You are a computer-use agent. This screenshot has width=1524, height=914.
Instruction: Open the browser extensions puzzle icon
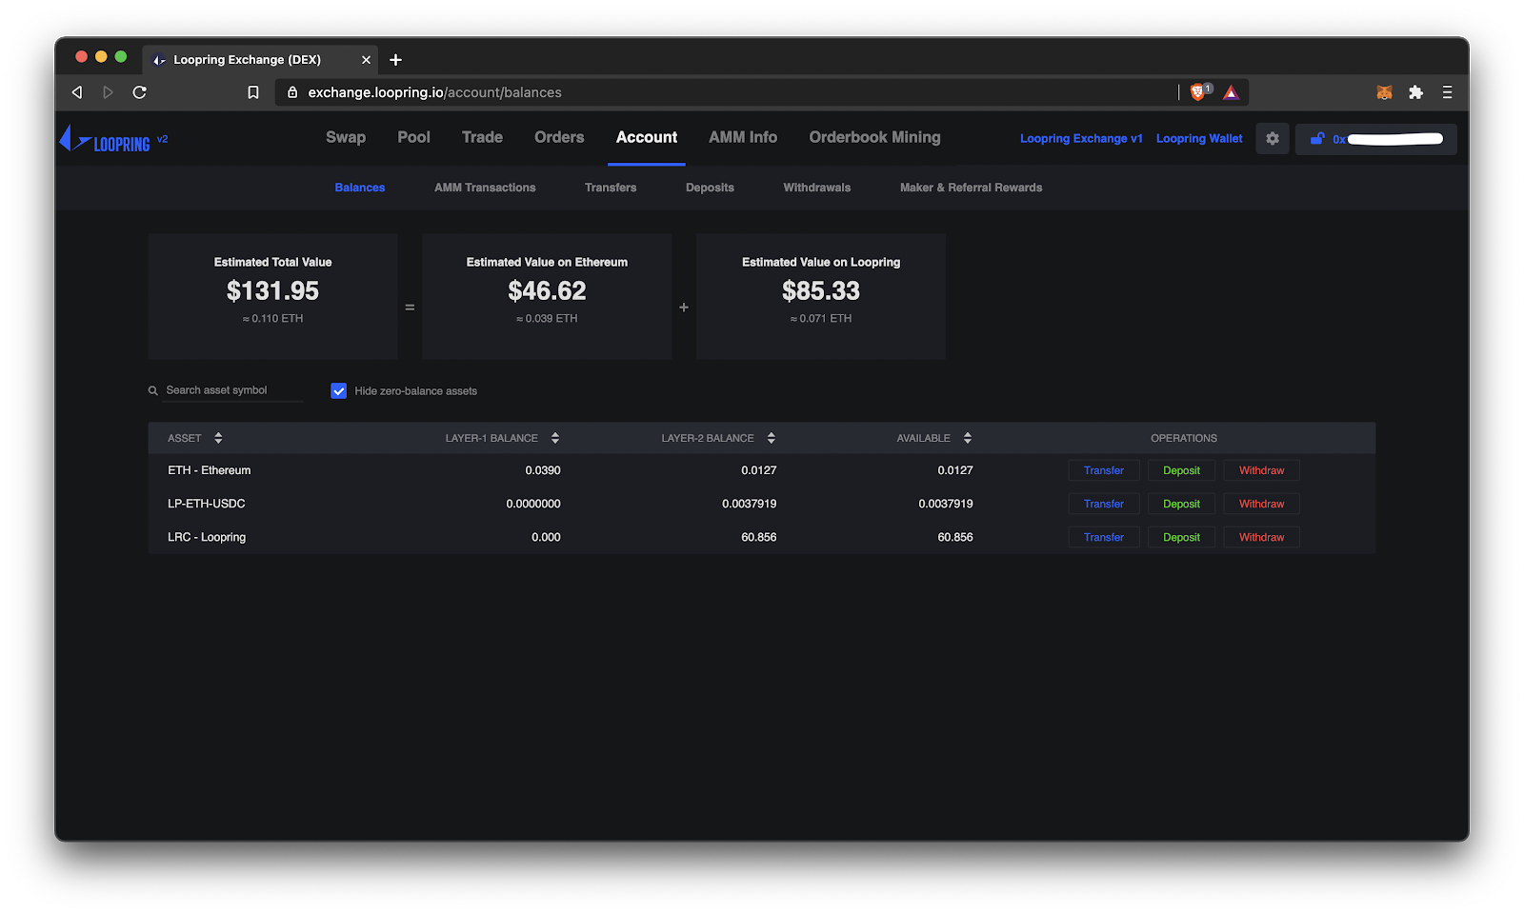click(1416, 92)
